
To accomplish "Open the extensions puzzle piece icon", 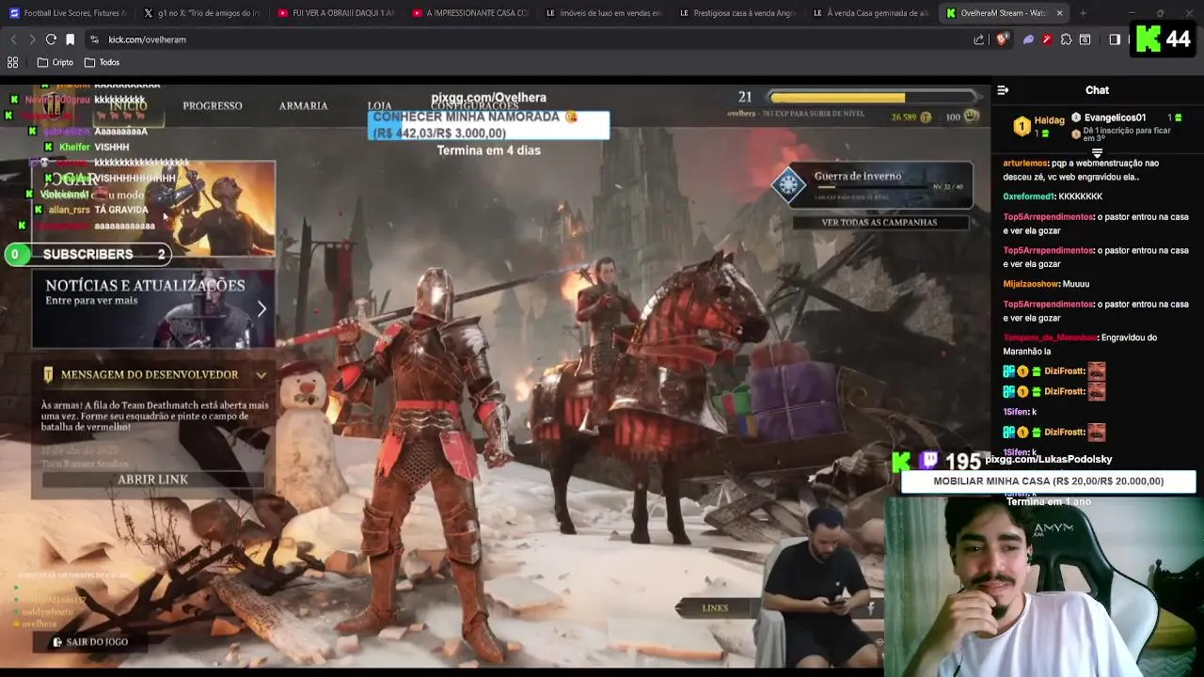I will click(1066, 39).
